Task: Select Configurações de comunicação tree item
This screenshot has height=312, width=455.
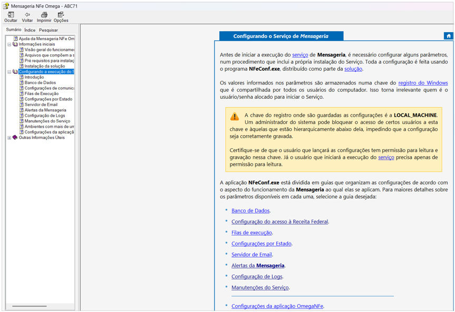Action: pyautogui.click(x=50, y=88)
